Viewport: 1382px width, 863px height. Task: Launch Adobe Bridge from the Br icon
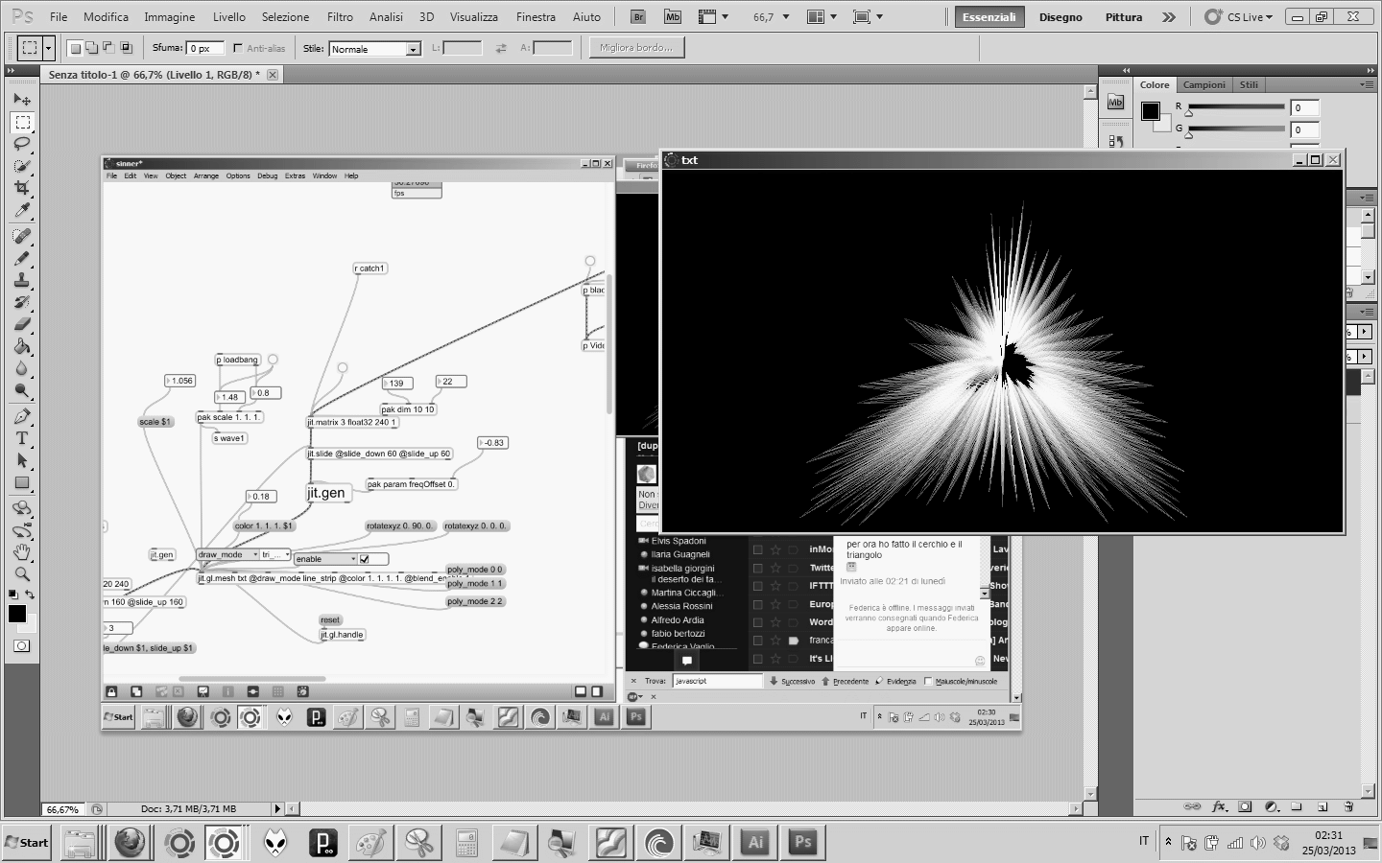click(x=638, y=17)
